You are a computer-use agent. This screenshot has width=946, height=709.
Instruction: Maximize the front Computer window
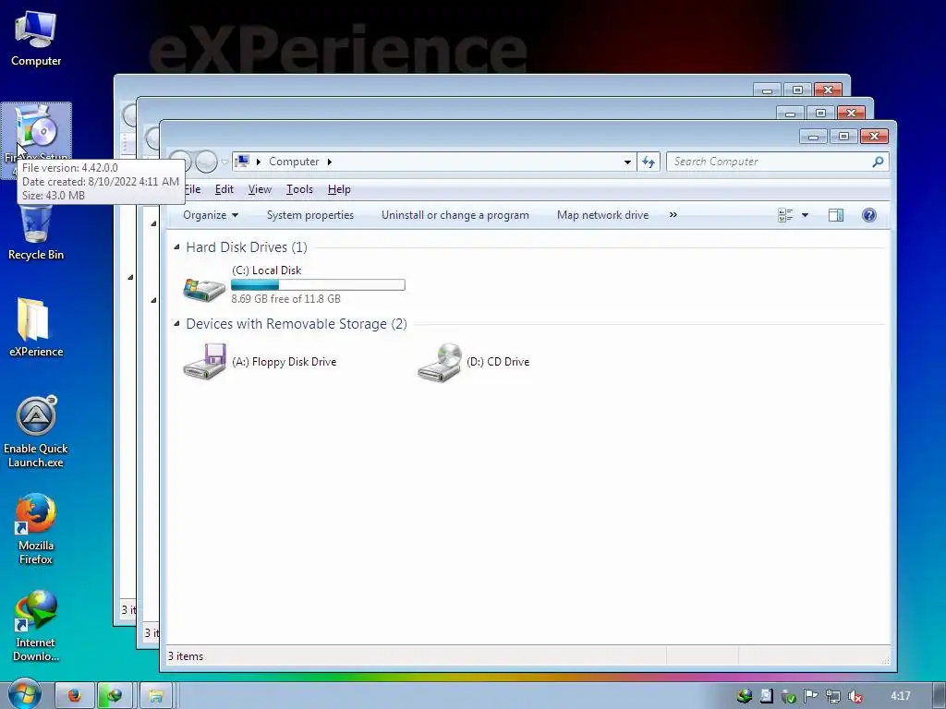click(843, 137)
